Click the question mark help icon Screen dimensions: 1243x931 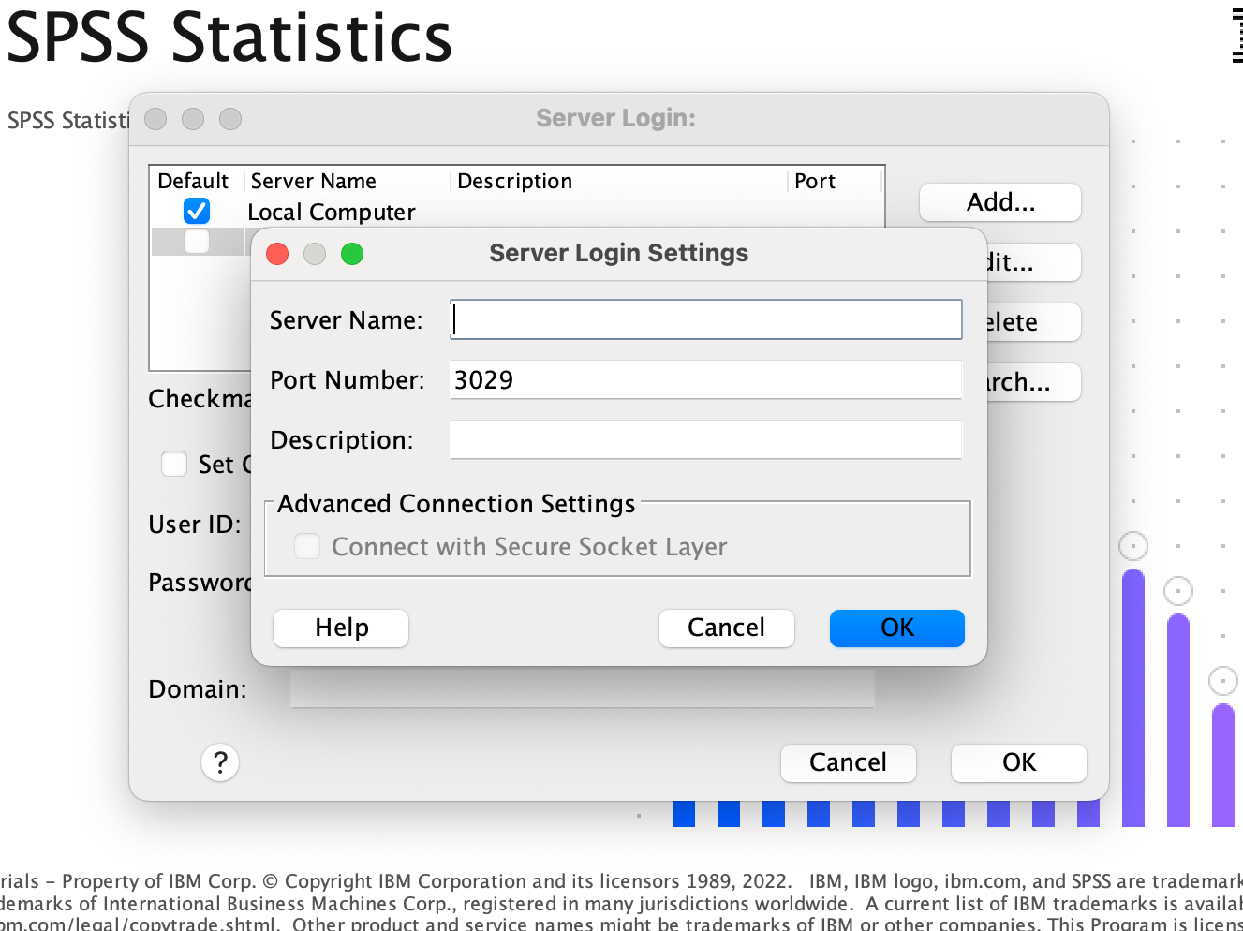click(x=220, y=762)
